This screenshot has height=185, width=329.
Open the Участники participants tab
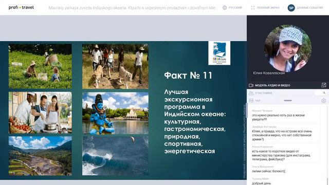[264, 93]
